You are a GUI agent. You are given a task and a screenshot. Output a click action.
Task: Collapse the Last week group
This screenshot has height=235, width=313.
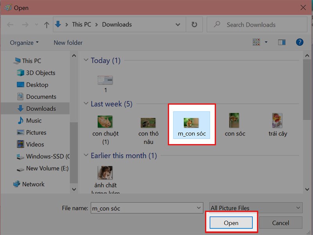(86, 104)
